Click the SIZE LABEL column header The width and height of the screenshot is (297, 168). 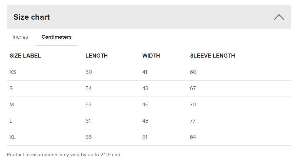coord(25,56)
